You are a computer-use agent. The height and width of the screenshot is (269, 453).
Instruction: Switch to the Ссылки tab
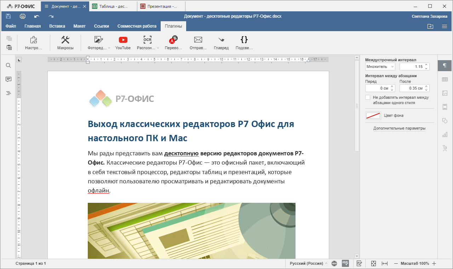tap(102, 26)
